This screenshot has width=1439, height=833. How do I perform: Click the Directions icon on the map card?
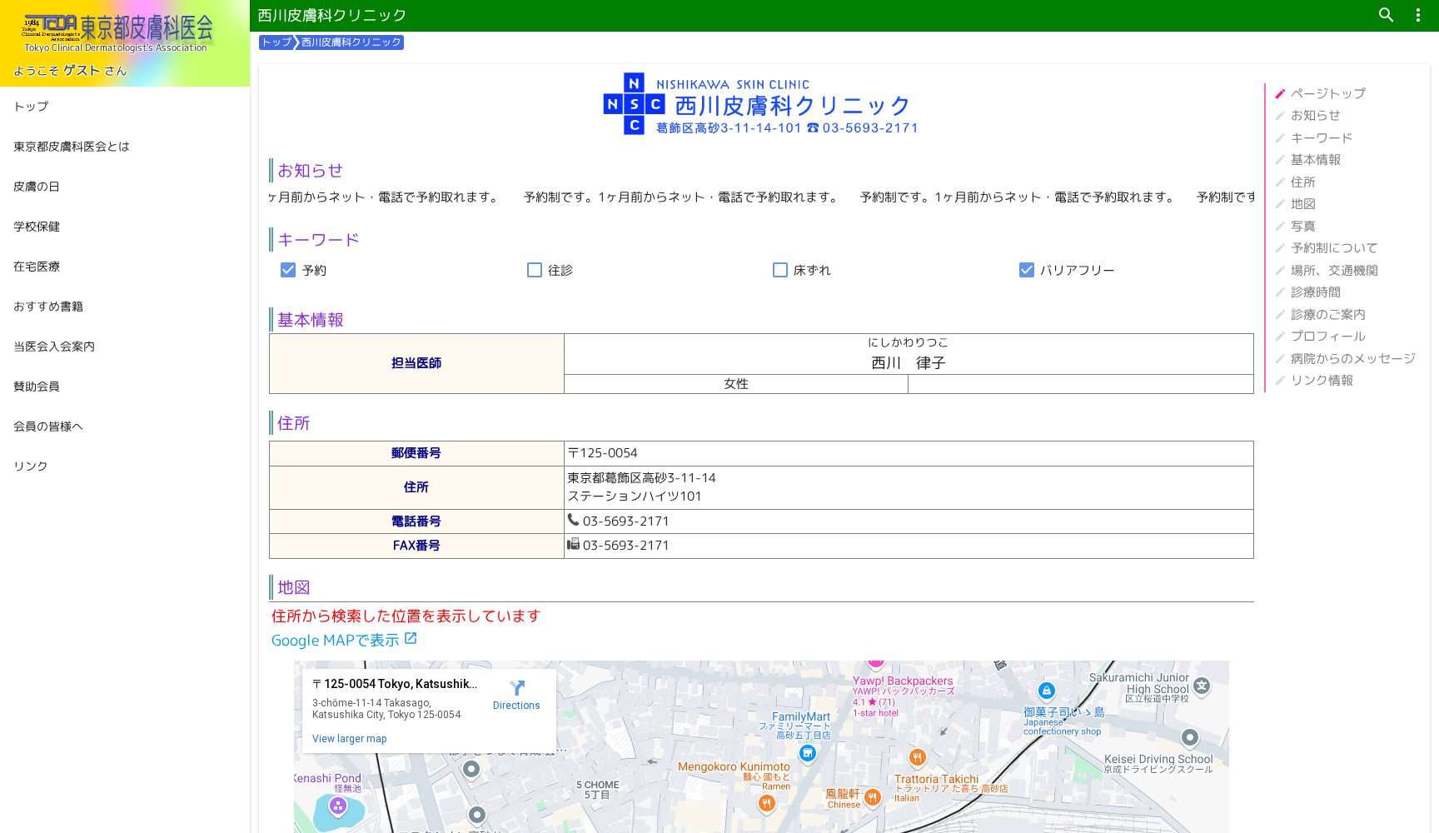point(516,689)
